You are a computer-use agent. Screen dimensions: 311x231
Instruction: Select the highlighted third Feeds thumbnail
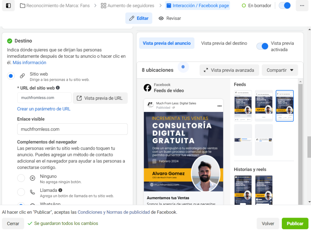(285, 106)
